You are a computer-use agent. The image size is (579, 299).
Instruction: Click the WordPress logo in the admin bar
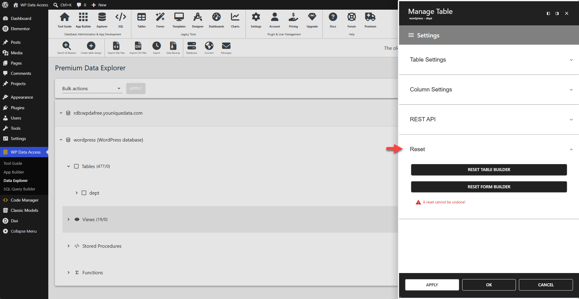pyautogui.click(x=5, y=5)
